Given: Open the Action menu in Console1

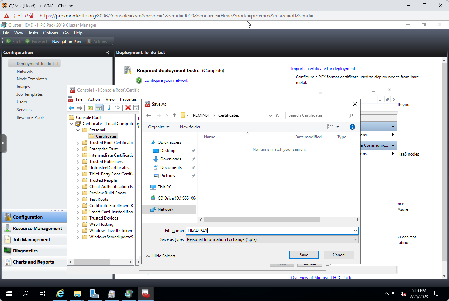Looking at the screenshot, I should pos(94,99).
